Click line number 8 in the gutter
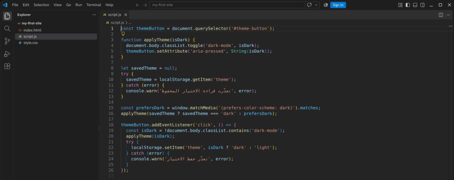 pos(112,68)
